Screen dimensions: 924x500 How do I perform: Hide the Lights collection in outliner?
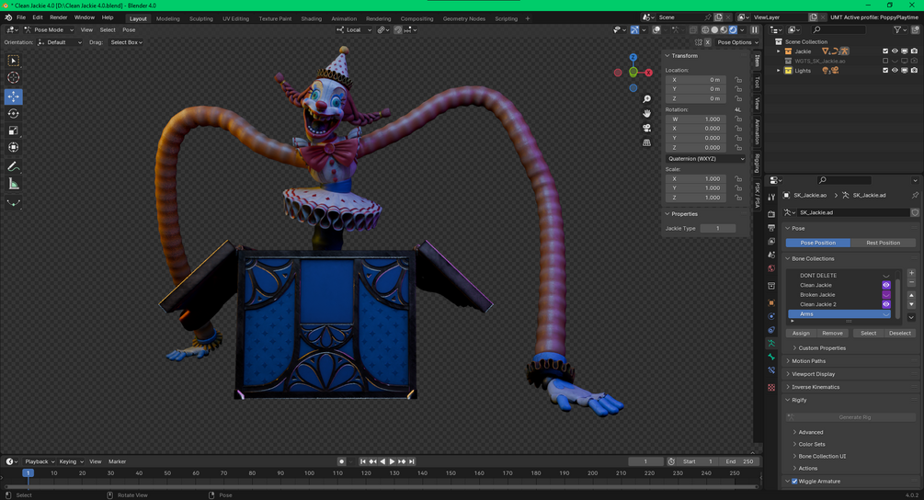coord(895,71)
